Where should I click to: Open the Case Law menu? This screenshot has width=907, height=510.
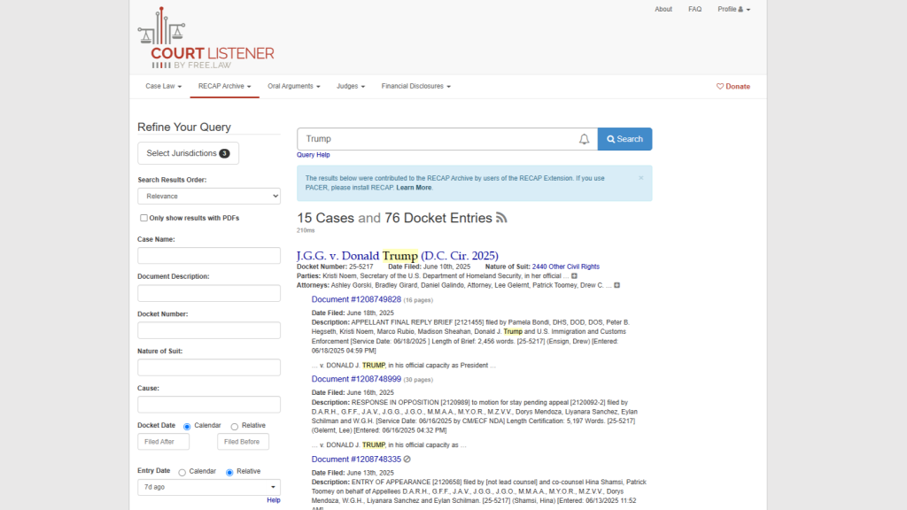coord(163,87)
